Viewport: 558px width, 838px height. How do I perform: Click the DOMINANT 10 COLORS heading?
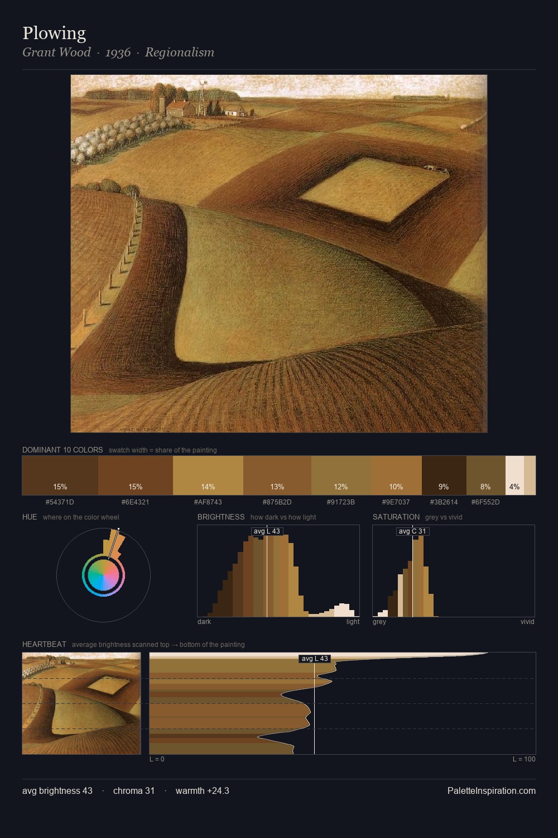(62, 450)
